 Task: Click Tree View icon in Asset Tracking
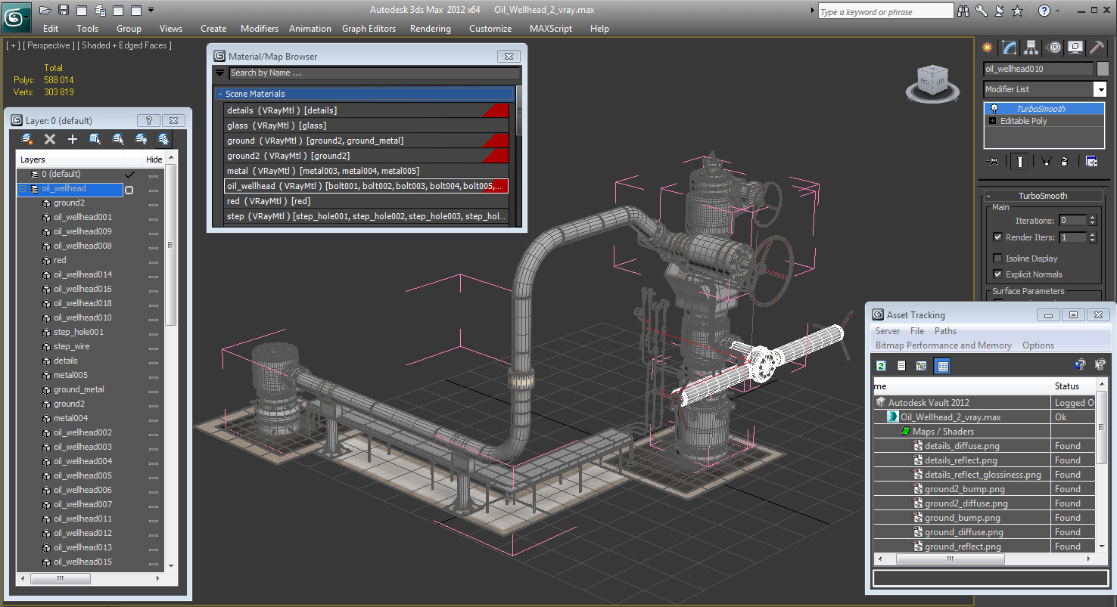tap(921, 366)
